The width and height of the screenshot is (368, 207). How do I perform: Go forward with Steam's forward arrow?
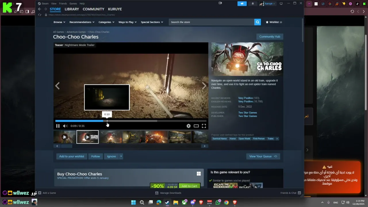coord(45,9)
